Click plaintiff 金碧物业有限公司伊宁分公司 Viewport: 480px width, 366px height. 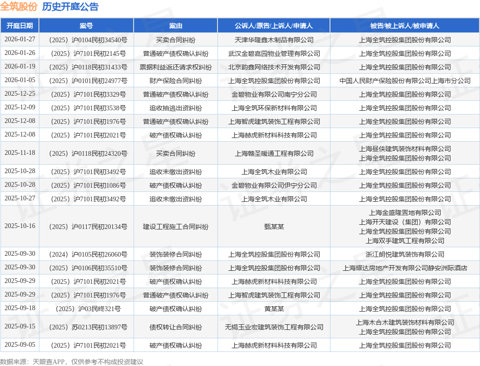pyautogui.click(x=274, y=185)
